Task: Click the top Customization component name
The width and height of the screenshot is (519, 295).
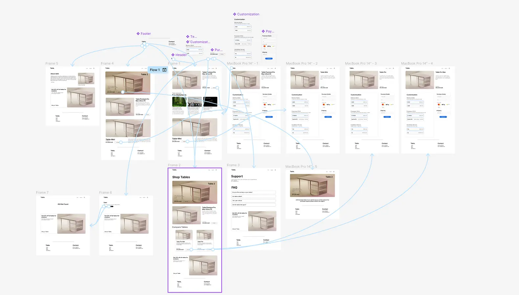Action: [248, 14]
